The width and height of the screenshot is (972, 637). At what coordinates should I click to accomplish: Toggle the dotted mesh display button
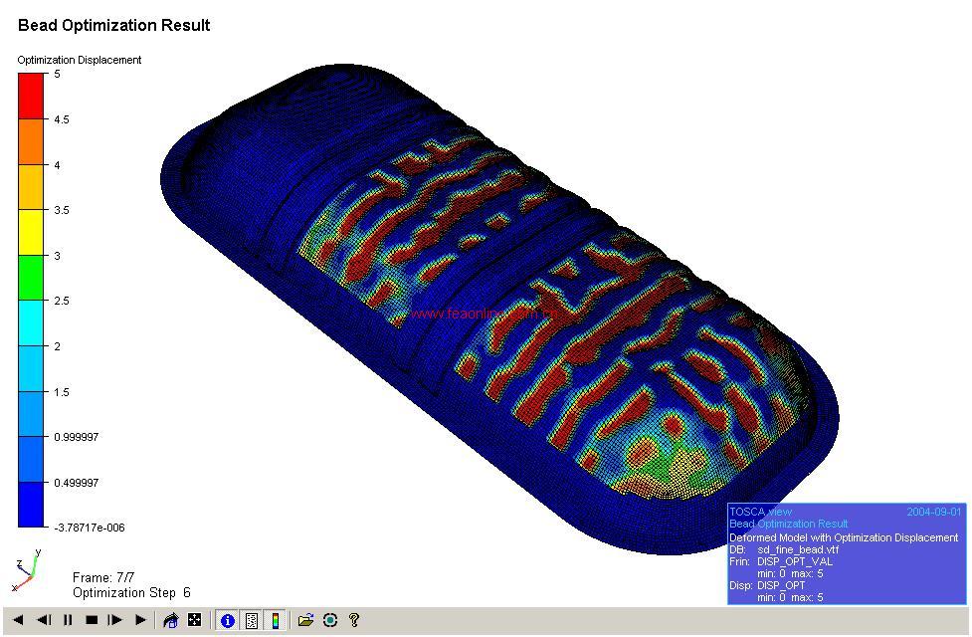pos(252,620)
